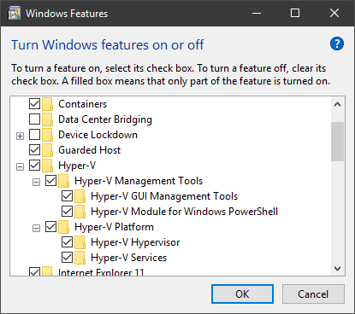This screenshot has height=314, width=355.
Task: Check the Device Lockdown checkbox
Action: click(x=34, y=135)
